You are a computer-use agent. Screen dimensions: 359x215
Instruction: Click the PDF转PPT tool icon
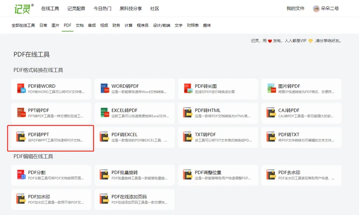tap(20, 137)
